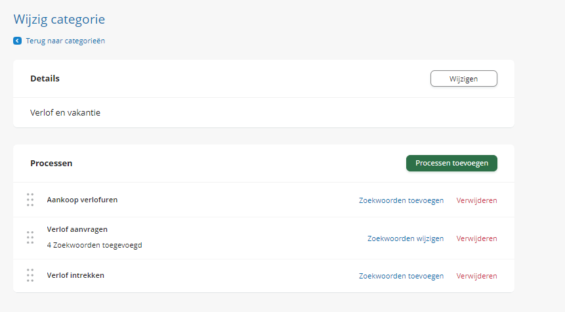
Task: Open the Terug naar categorieën link
Action: (x=65, y=41)
